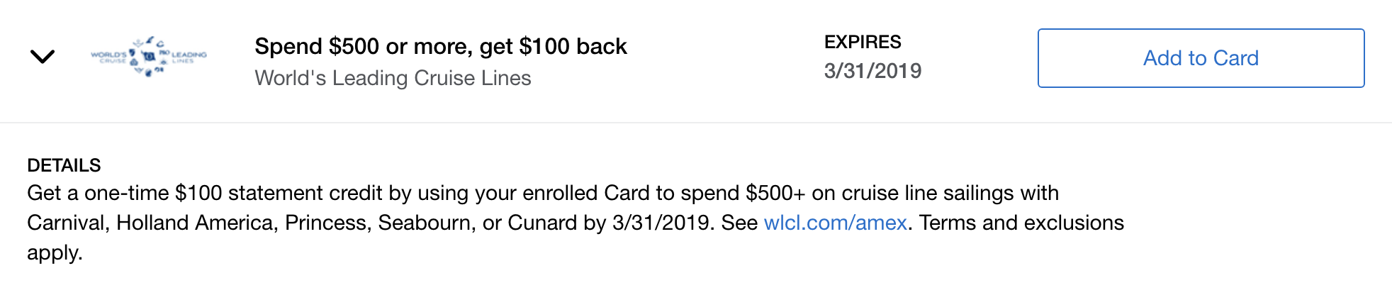Click 'Princess' in the details paragraph
1392x295 pixels.
(326, 223)
